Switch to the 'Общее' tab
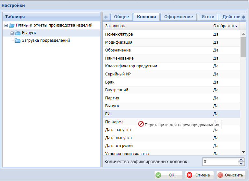This screenshot has width=249, height=181. coord(121,17)
